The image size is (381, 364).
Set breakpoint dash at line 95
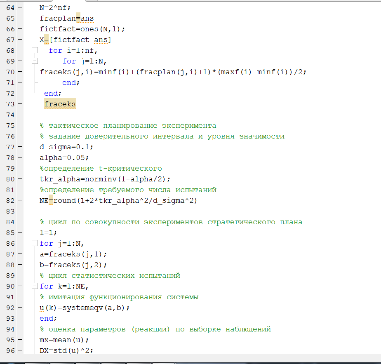[20, 340]
